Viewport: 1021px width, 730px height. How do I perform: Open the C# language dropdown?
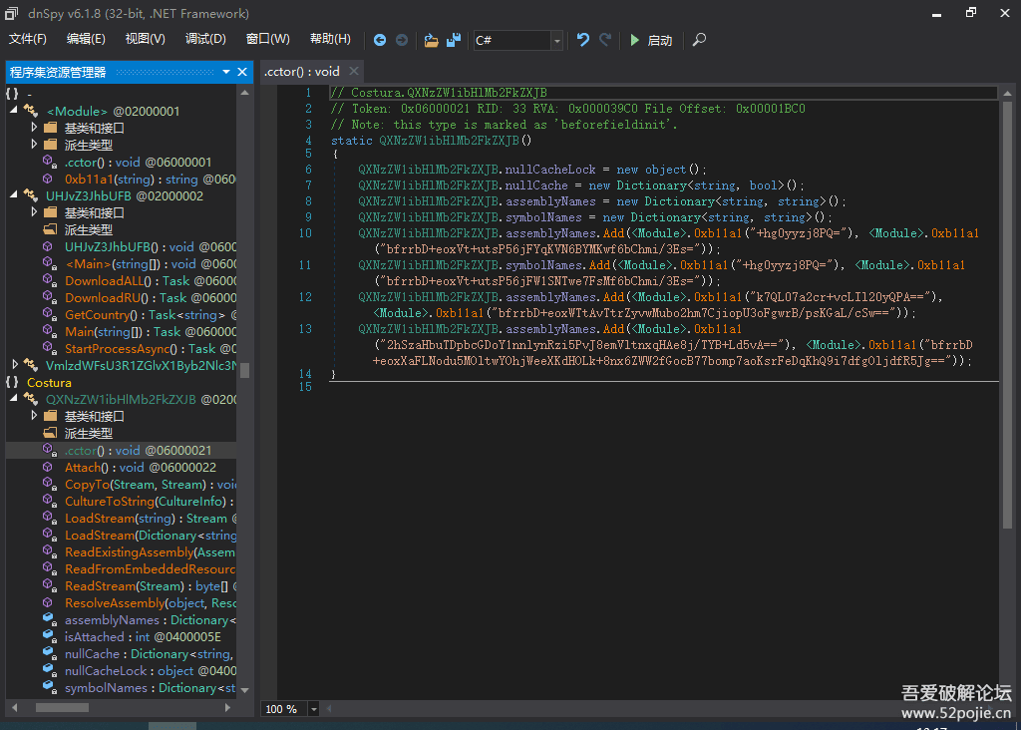[557, 41]
